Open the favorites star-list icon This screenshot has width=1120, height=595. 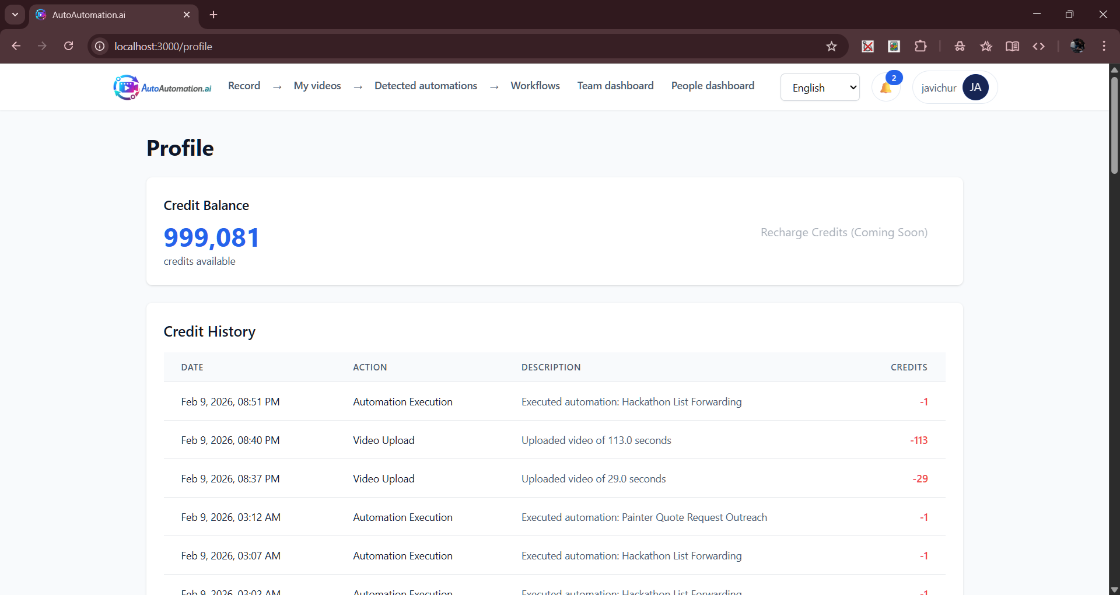pyautogui.click(x=986, y=46)
